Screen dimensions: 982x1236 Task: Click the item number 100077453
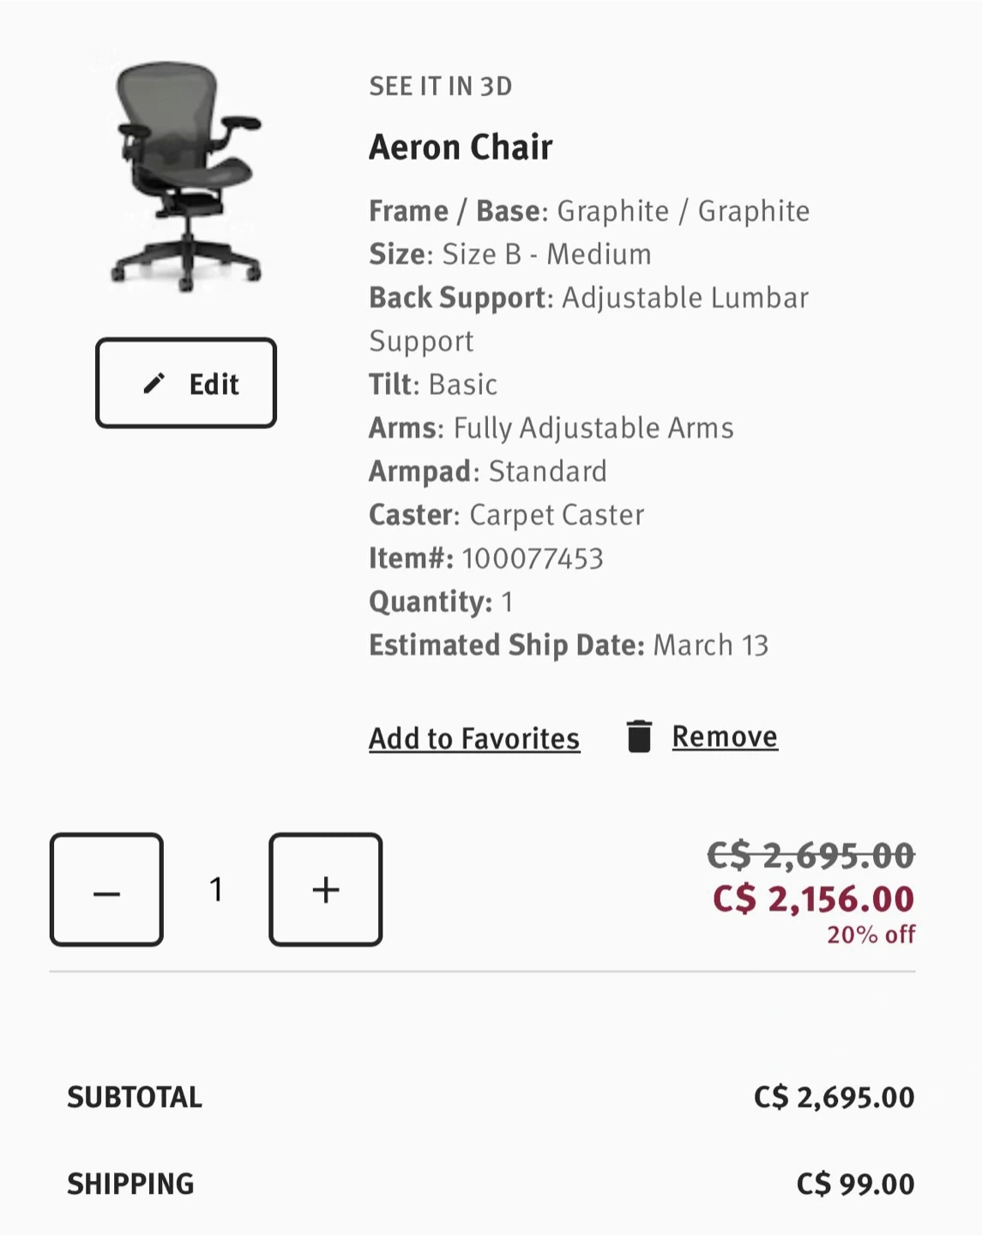tap(533, 559)
